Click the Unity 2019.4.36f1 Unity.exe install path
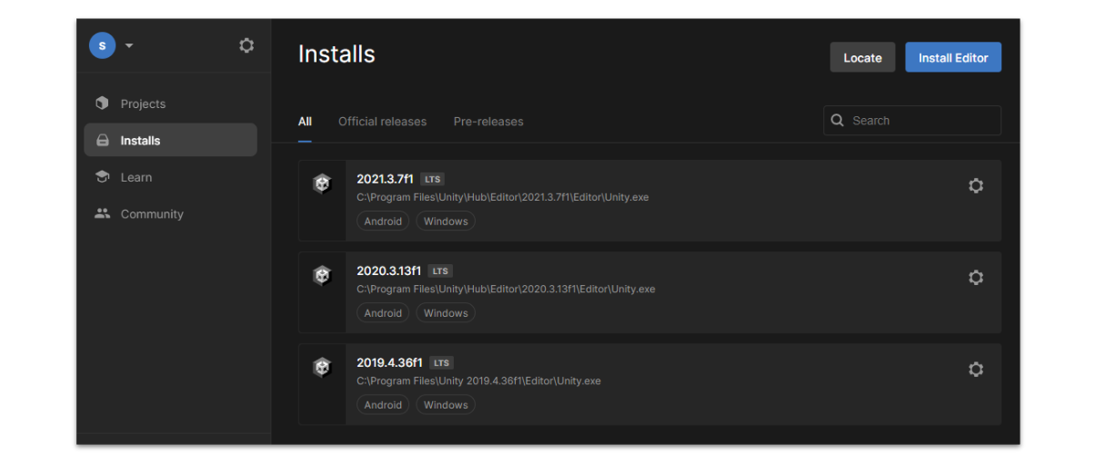Screen dimensions: 1096x463 pyautogui.click(x=478, y=380)
